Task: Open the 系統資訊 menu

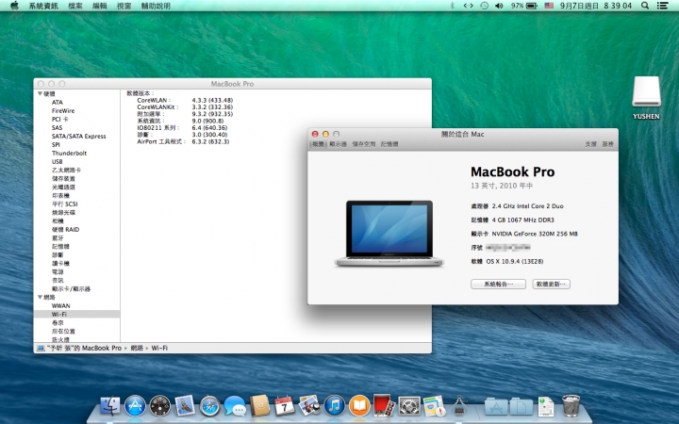Action: click(x=43, y=6)
